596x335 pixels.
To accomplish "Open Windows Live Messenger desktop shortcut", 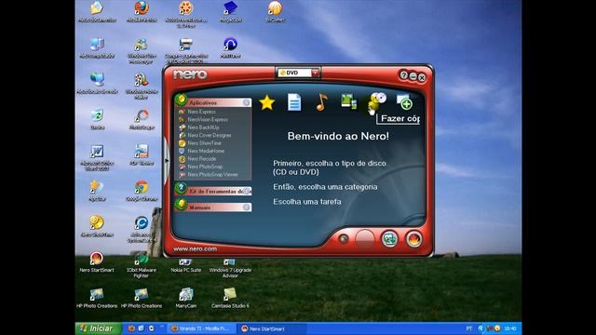I will click(x=141, y=50).
